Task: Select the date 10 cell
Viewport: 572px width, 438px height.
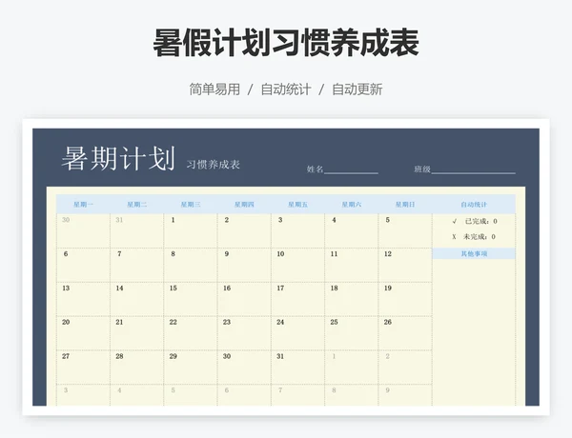Action: pyautogui.click(x=297, y=266)
